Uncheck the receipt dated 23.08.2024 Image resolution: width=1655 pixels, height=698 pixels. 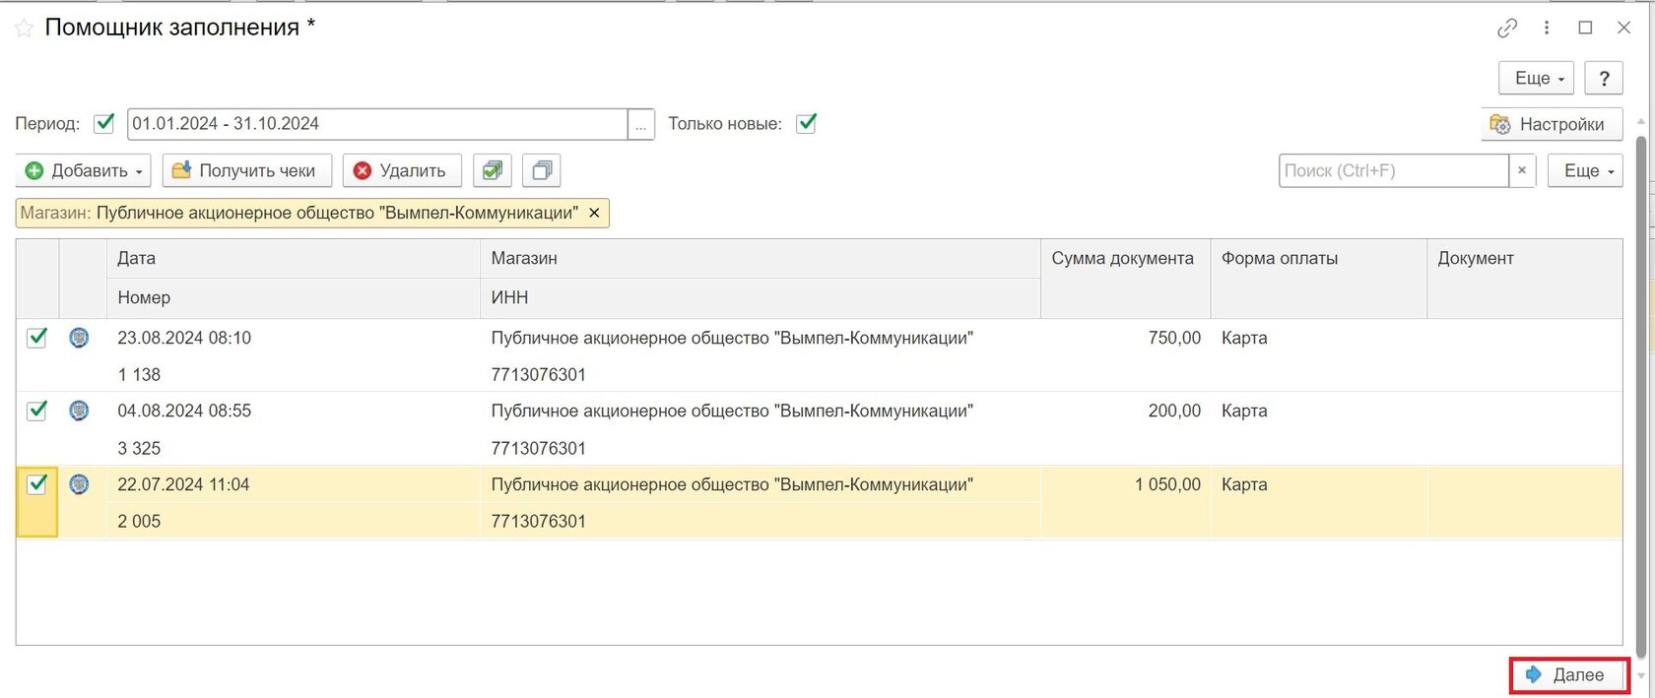click(x=36, y=338)
